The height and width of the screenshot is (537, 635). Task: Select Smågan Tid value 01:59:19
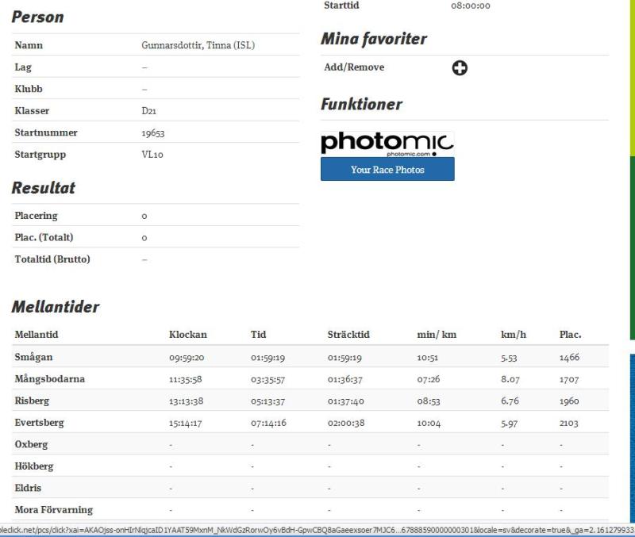click(x=268, y=357)
